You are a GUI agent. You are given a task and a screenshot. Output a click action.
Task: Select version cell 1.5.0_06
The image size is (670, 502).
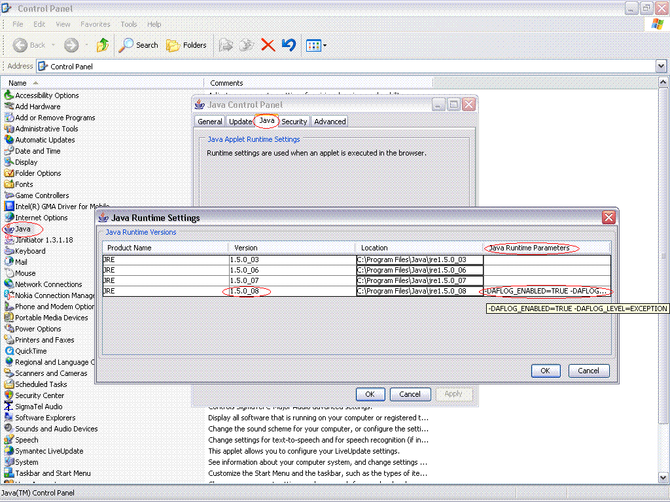292,270
